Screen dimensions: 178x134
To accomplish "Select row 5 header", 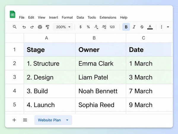I will click(x=15, y=105).
